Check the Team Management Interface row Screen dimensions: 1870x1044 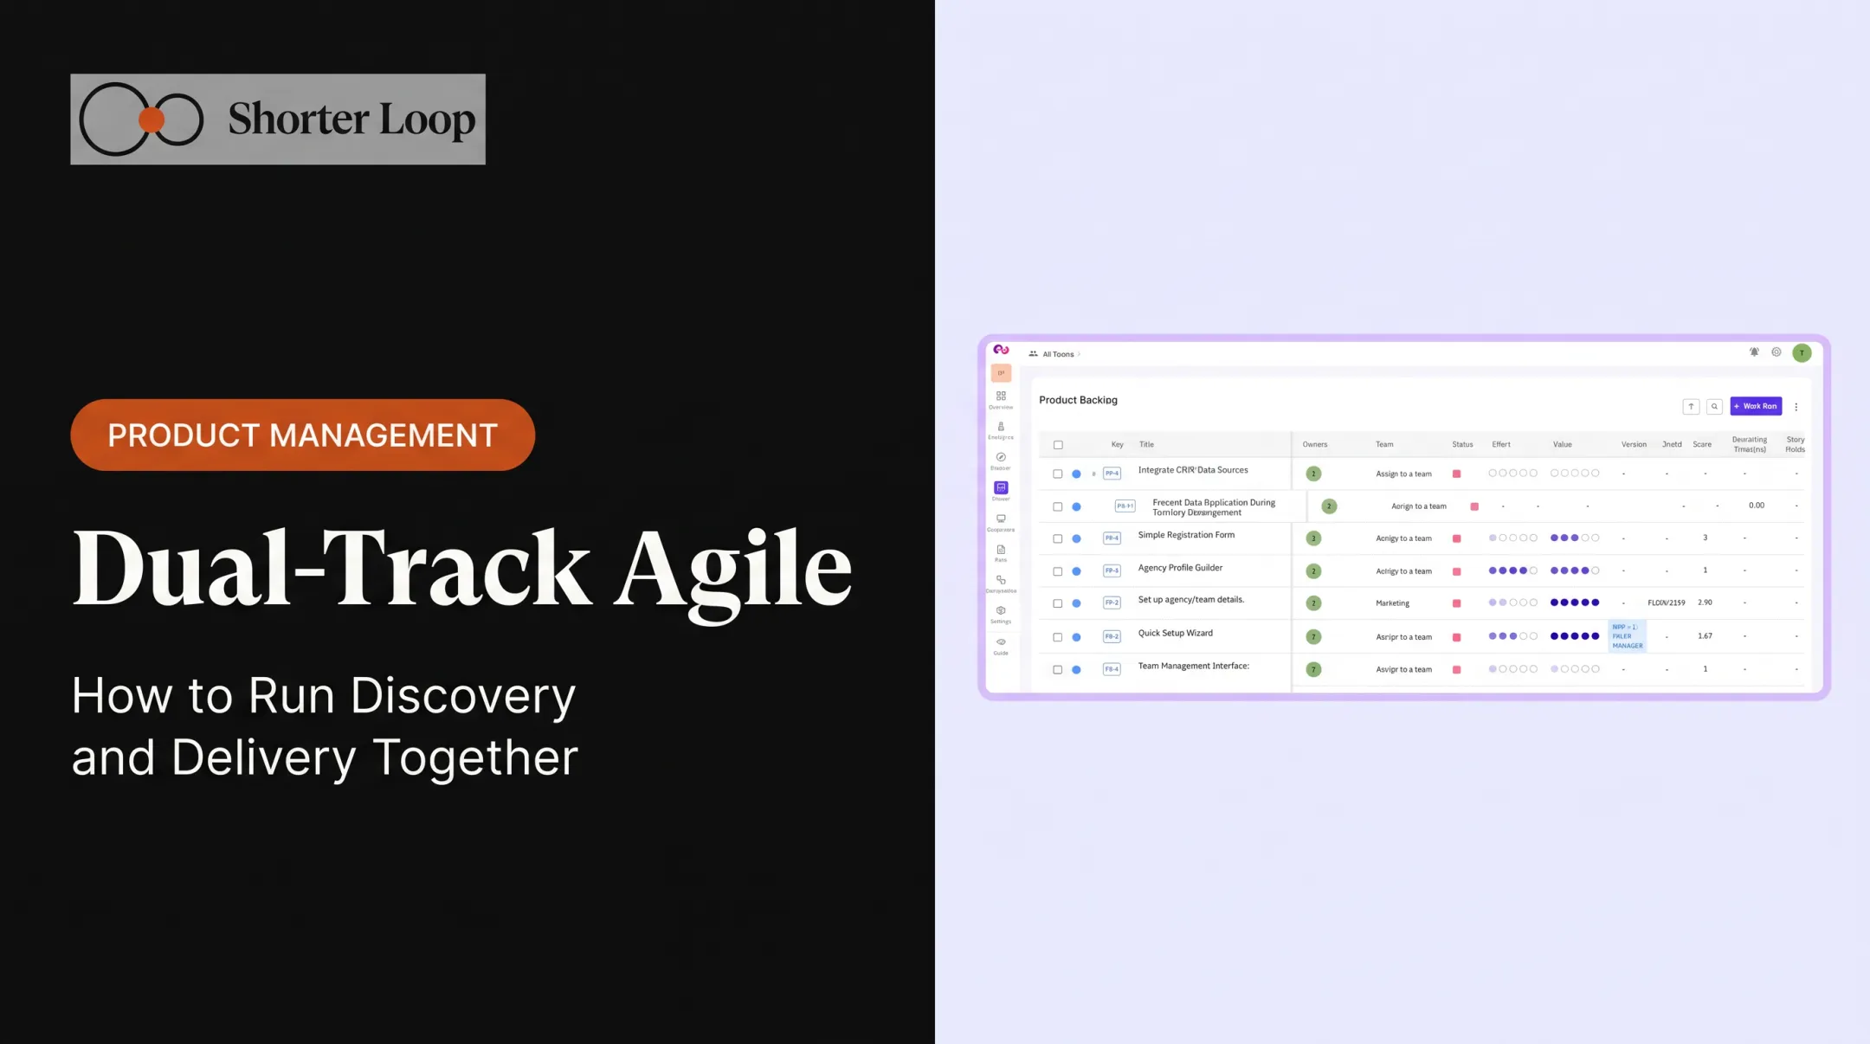tap(1058, 670)
